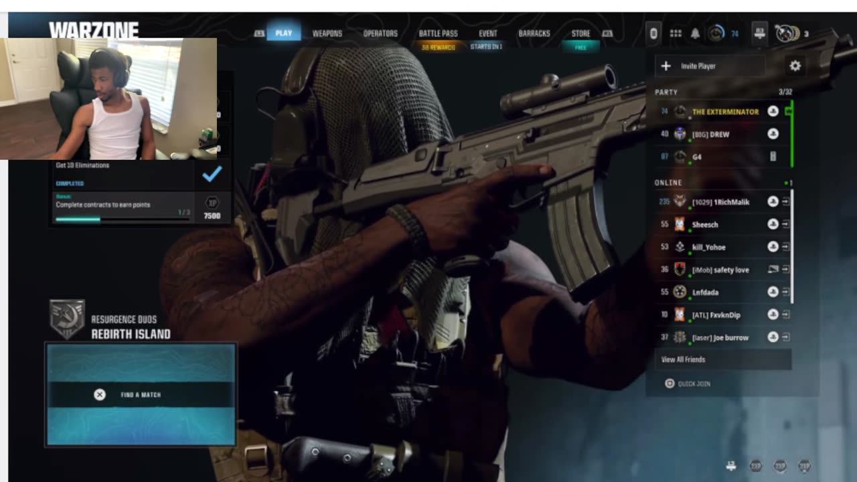Click the Resurgence Duos mode emblem
857x482 pixels.
pyautogui.click(x=67, y=319)
